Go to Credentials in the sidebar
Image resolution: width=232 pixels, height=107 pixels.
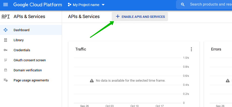click(22, 50)
